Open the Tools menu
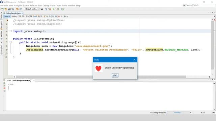 64,5
